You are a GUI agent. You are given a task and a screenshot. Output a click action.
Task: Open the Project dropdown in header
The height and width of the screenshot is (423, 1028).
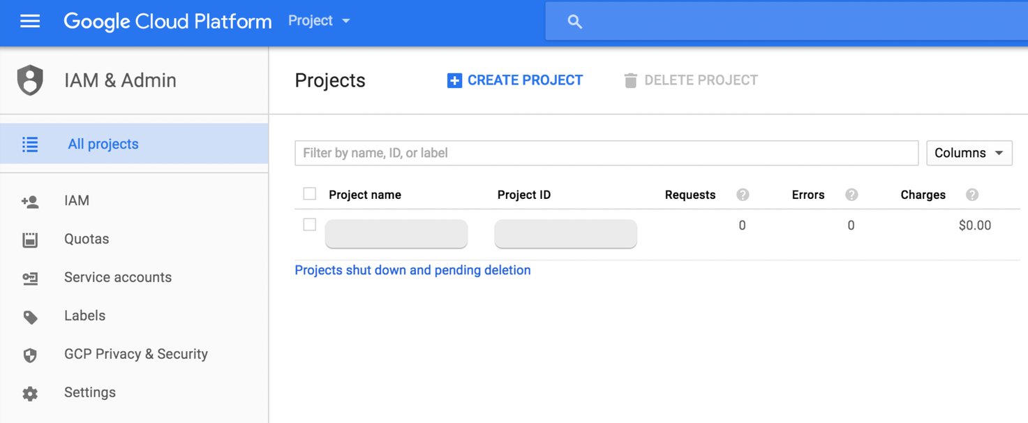coord(319,21)
